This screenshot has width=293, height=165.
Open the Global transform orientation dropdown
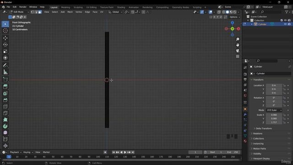(x=115, y=12)
